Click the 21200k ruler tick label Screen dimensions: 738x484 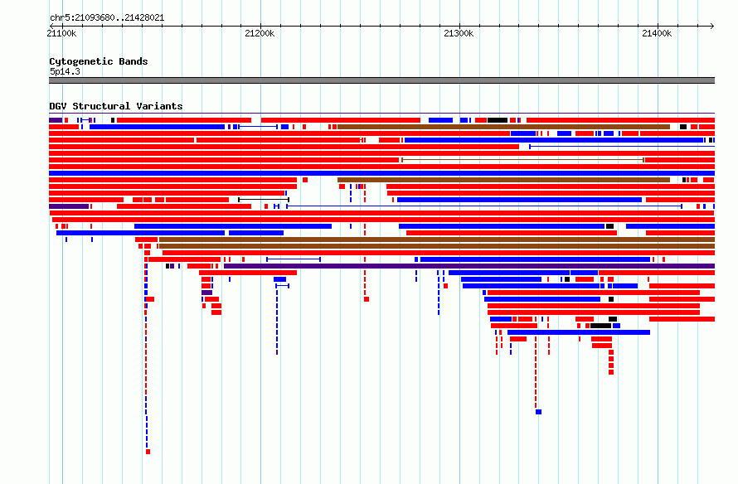[x=260, y=33]
